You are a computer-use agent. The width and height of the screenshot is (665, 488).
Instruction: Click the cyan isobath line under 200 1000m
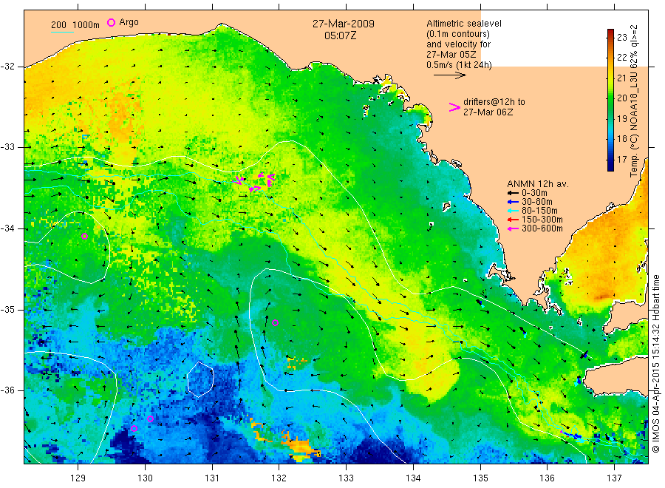click(x=62, y=32)
